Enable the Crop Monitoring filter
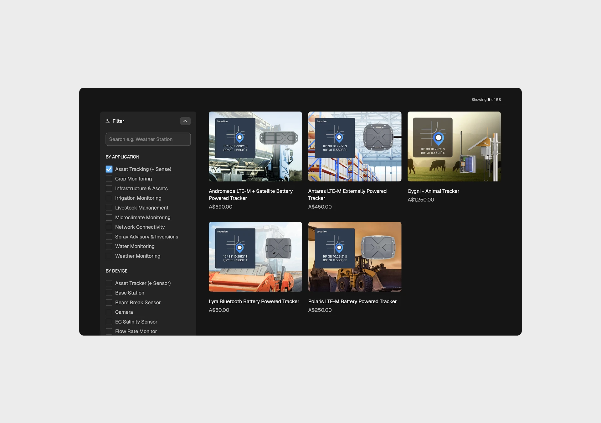 coord(109,179)
